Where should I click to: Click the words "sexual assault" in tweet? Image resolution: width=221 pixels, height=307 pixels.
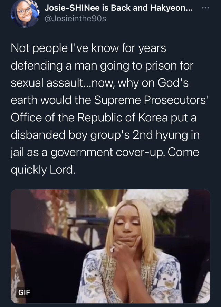click(47, 83)
